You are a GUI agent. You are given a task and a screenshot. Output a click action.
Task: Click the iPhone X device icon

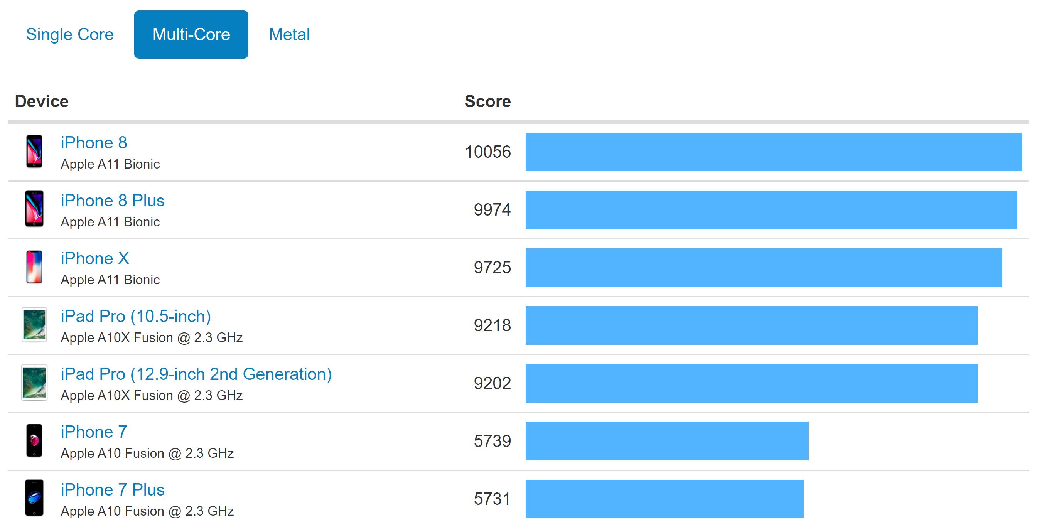(34, 267)
